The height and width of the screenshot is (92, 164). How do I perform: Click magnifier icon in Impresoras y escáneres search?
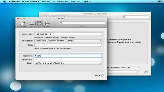124,17
